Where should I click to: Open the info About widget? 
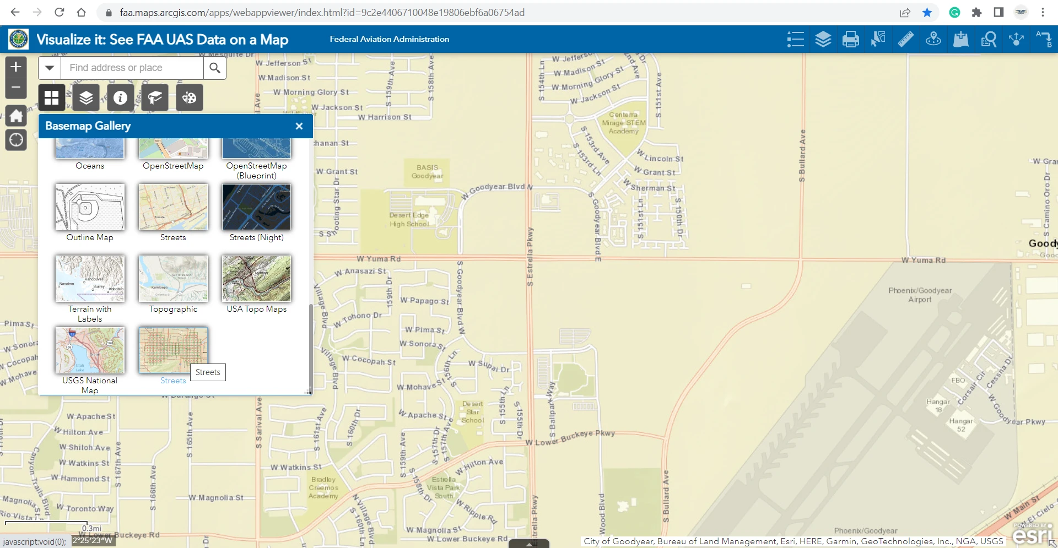pos(120,98)
